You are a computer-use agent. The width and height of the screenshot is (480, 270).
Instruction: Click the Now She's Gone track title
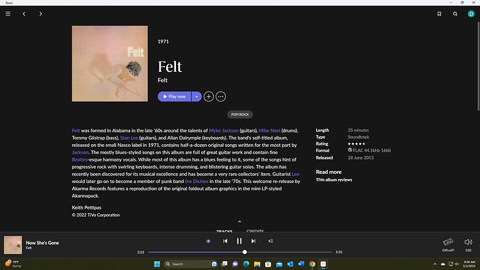(x=42, y=243)
